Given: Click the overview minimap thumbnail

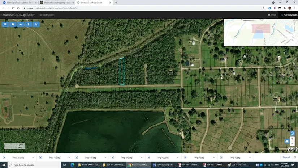Looking at the screenshot, I should click(x=261, y=33).
